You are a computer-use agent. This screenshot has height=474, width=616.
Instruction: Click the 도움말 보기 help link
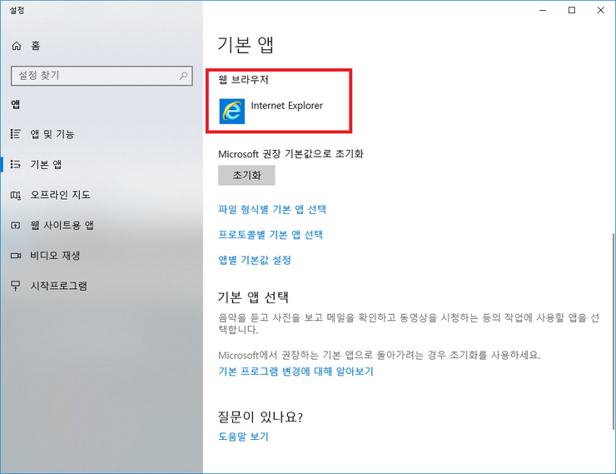(x=242, y=437)
